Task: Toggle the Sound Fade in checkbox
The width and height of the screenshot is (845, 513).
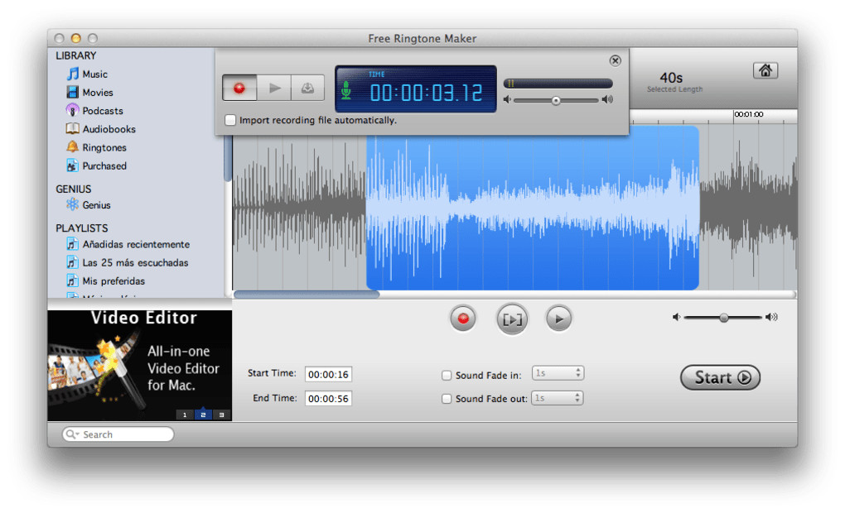Action: 447,376
